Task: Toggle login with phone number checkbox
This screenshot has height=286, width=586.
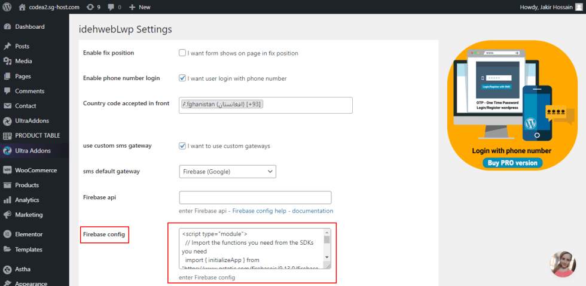Action: tap(182, 78)
